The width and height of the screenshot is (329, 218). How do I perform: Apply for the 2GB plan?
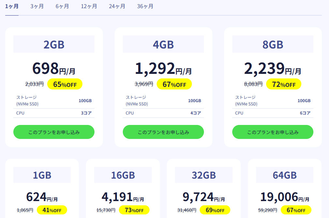coord(54,132)
